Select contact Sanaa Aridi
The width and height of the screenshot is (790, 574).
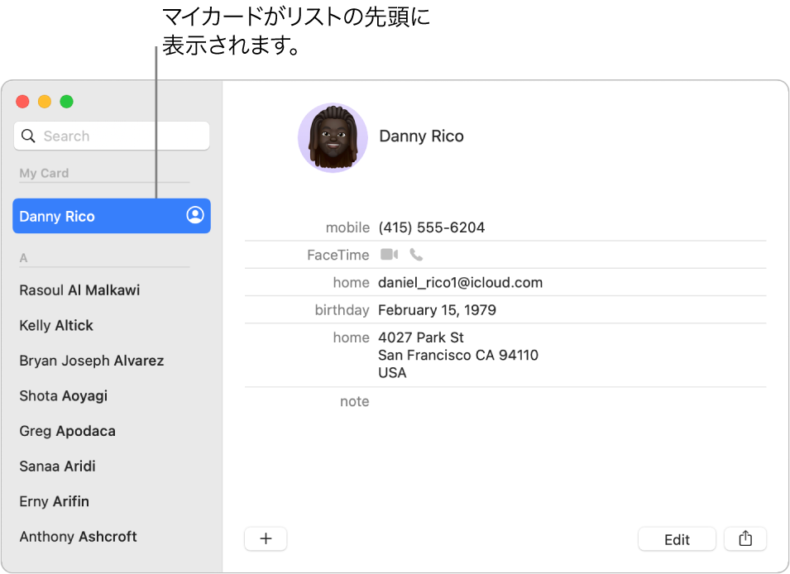pyautogui.click(x=57, y=466)
